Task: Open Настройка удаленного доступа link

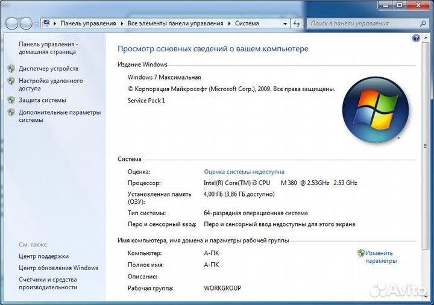Action: click(51, 85)
